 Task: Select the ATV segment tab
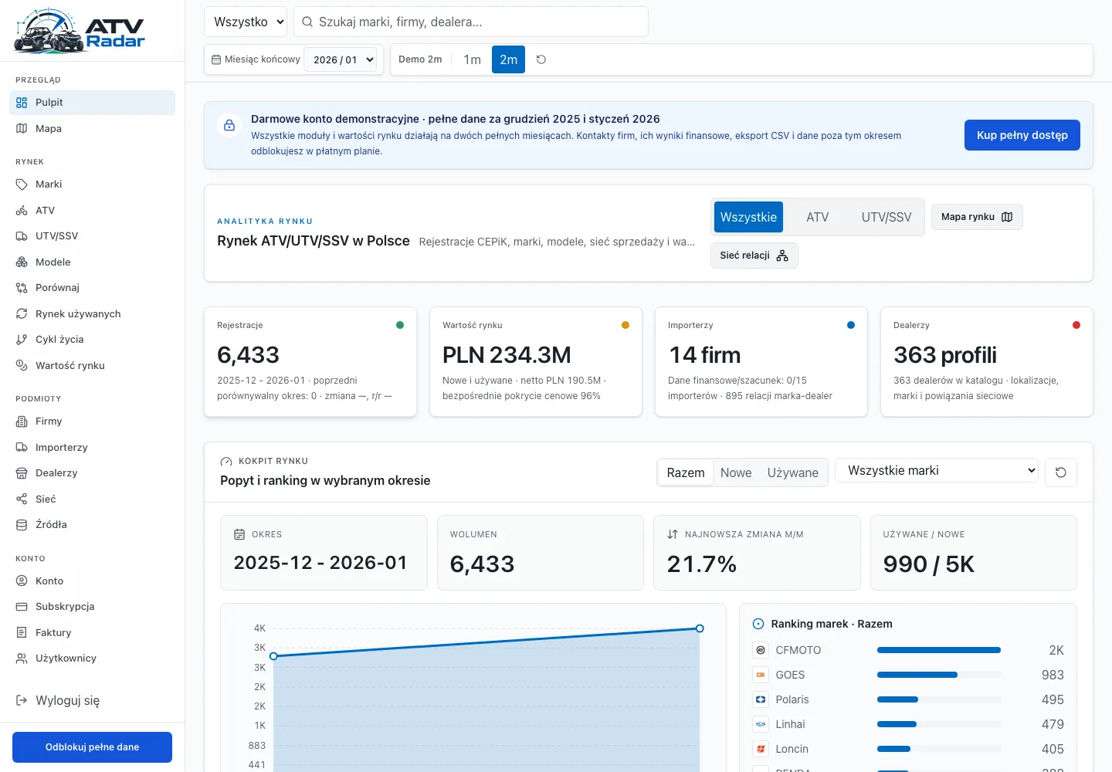818,217
